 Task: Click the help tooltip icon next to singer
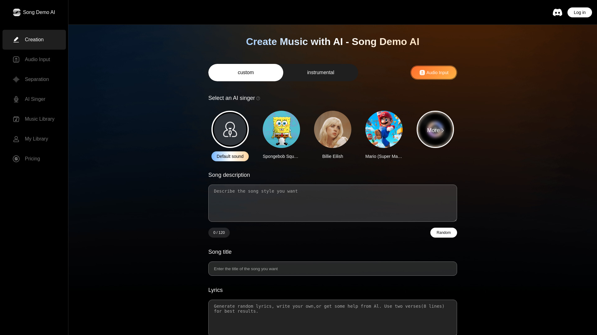(x=258, y=98)
